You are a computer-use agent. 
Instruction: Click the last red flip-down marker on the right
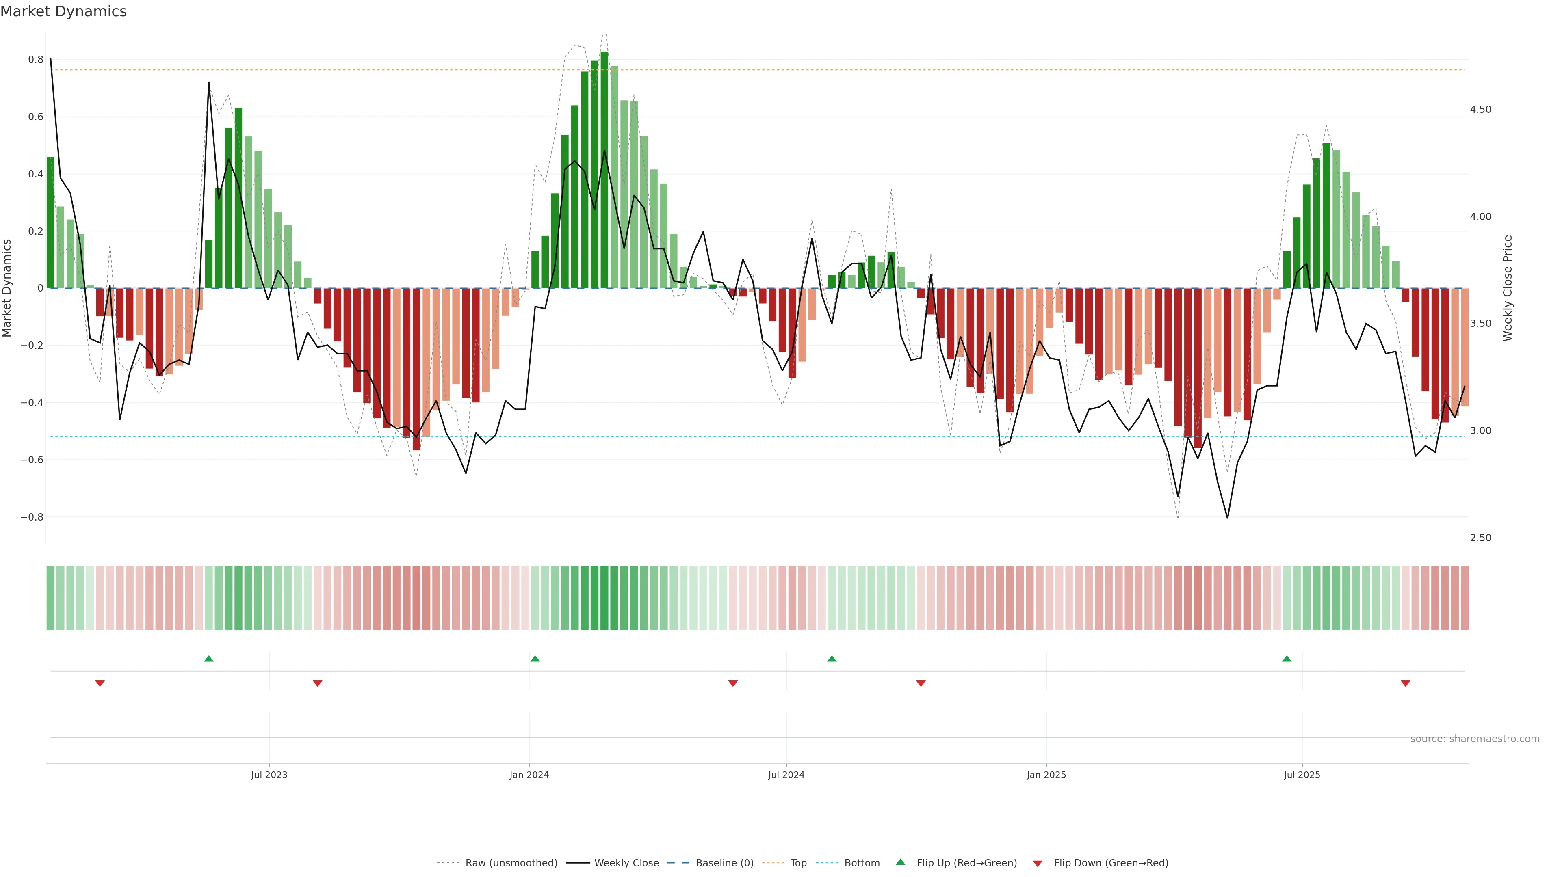1405,683
